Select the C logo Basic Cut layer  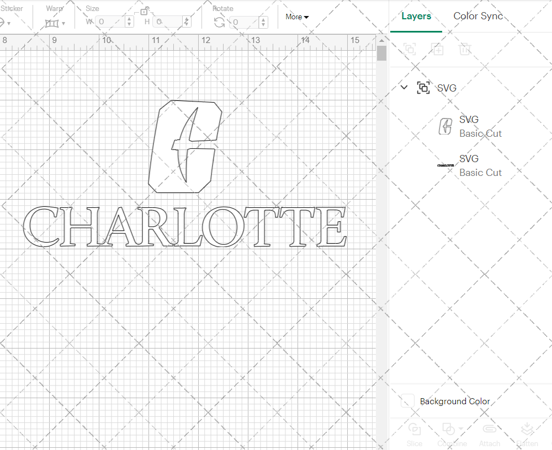[480, 126]
